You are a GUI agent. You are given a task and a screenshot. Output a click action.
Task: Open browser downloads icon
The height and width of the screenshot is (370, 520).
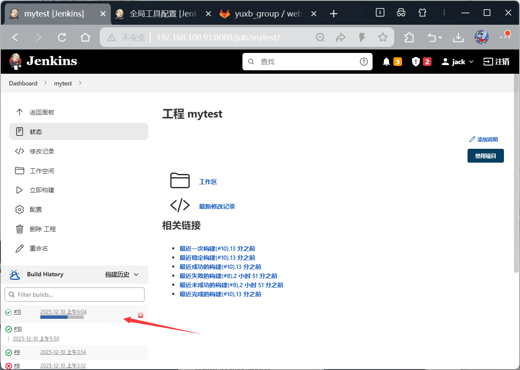click(458, 37)
